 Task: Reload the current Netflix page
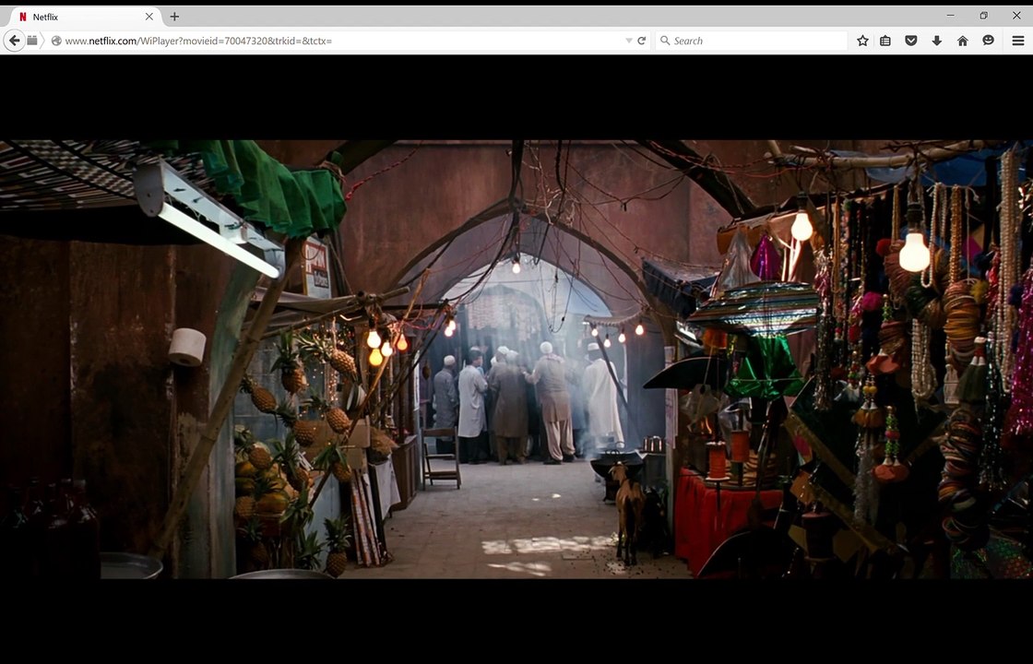642,41
